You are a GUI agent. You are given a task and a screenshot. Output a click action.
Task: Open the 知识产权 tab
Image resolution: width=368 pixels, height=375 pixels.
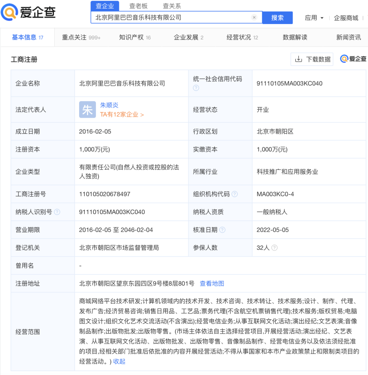pyautogui.click(x=135, y=37)
